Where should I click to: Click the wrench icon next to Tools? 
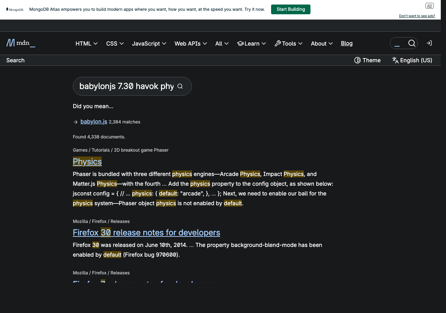(277, 43)
